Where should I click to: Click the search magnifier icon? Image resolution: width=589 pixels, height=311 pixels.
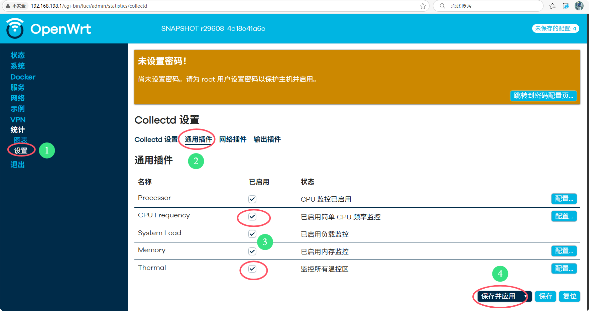(x=442, y=6)
